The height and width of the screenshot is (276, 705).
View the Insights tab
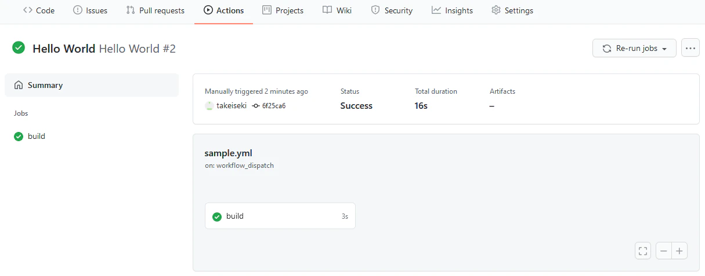point(452,10)
